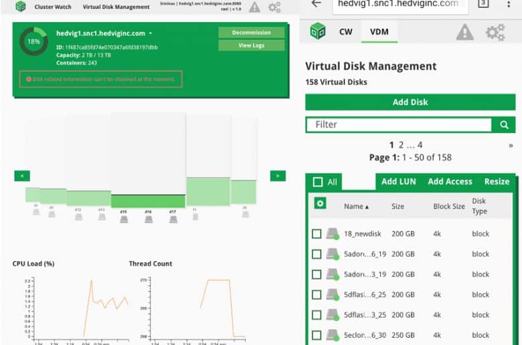This screenshot has height=345, width=522.
Task: Switch to the CW tab
Action: click(345, 31)
